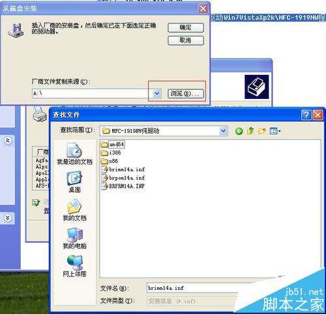
Task: Click the 确定 button in 从磁盘安装 dialog
Action: point(186,27)
